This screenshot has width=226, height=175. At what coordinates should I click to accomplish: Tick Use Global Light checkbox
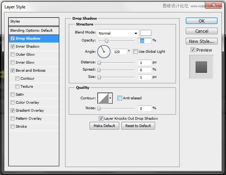coord(135,52)
